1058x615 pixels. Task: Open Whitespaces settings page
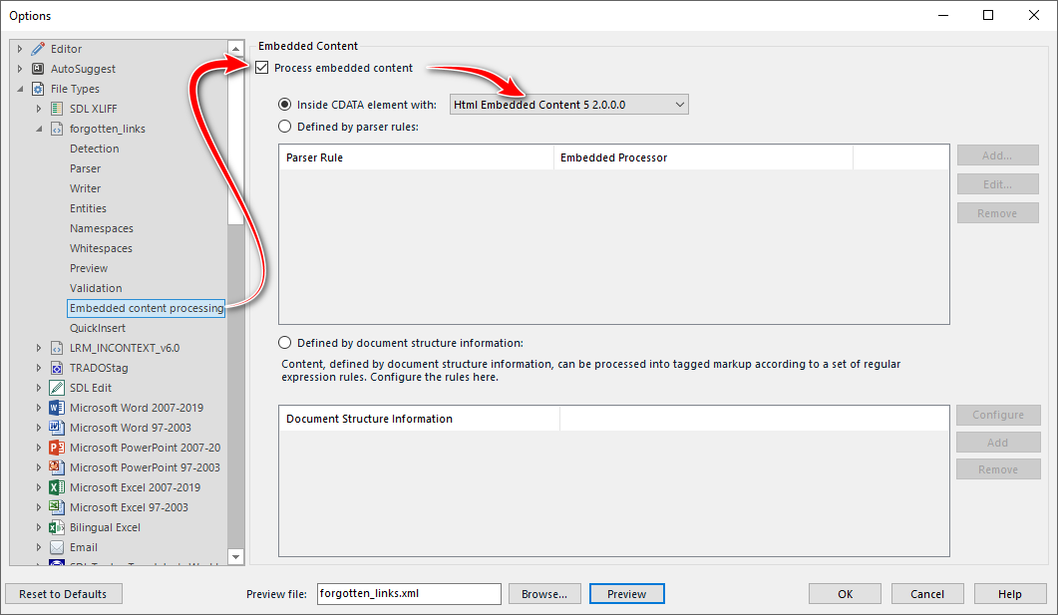coord(101,248)
